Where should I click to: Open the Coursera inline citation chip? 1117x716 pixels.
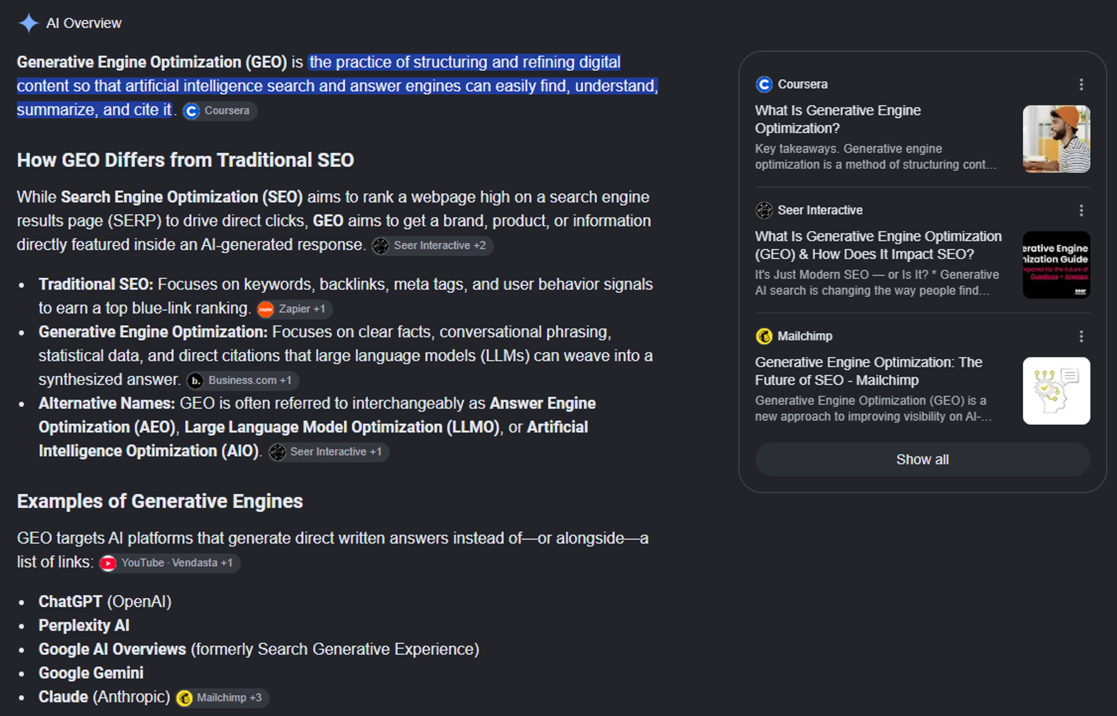[x=219, y=111]
